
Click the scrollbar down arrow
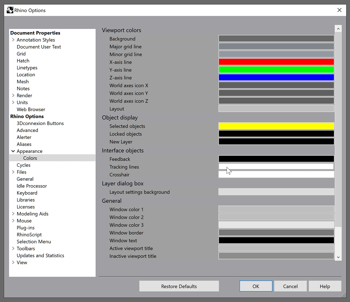click(x=338, y=257)
